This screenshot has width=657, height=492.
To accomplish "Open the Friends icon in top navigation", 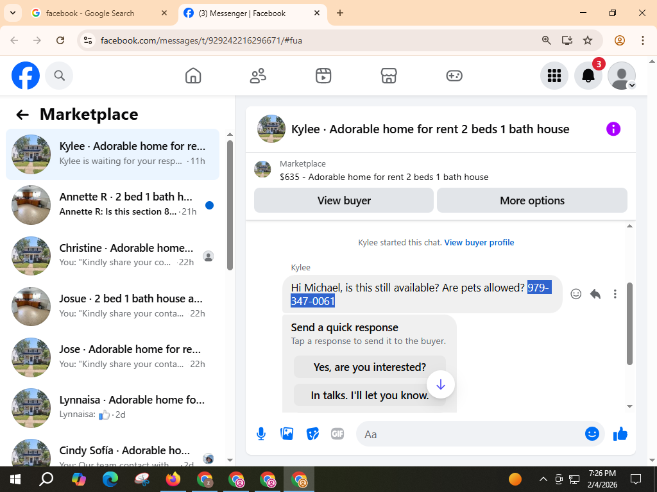I will point(258,76).
